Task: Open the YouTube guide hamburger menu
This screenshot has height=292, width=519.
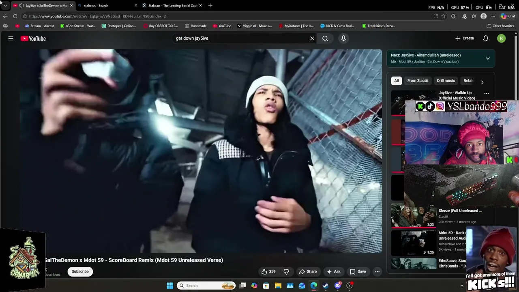Action: point(11,39)
